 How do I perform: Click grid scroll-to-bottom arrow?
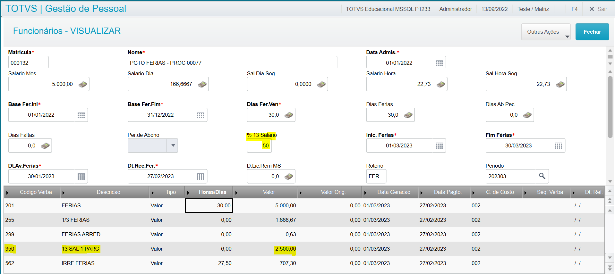(x=610, y=267)
